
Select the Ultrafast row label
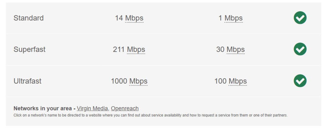[x=27, y=81]
